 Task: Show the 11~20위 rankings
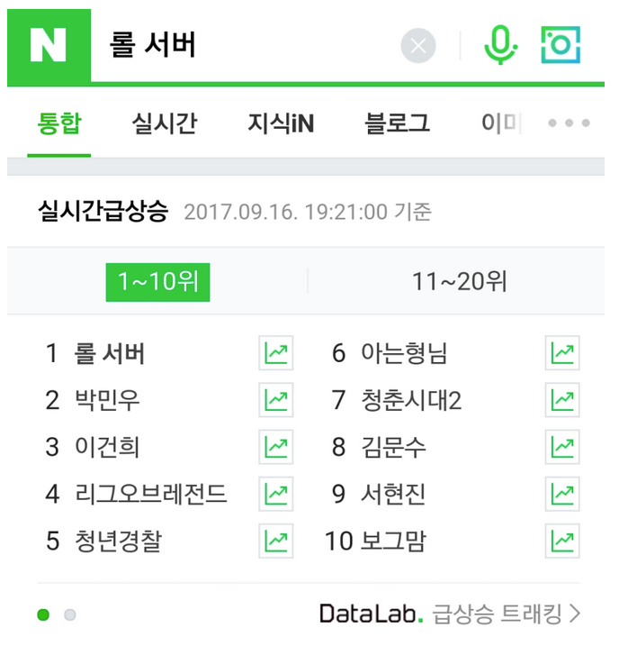tap(460, 282)
